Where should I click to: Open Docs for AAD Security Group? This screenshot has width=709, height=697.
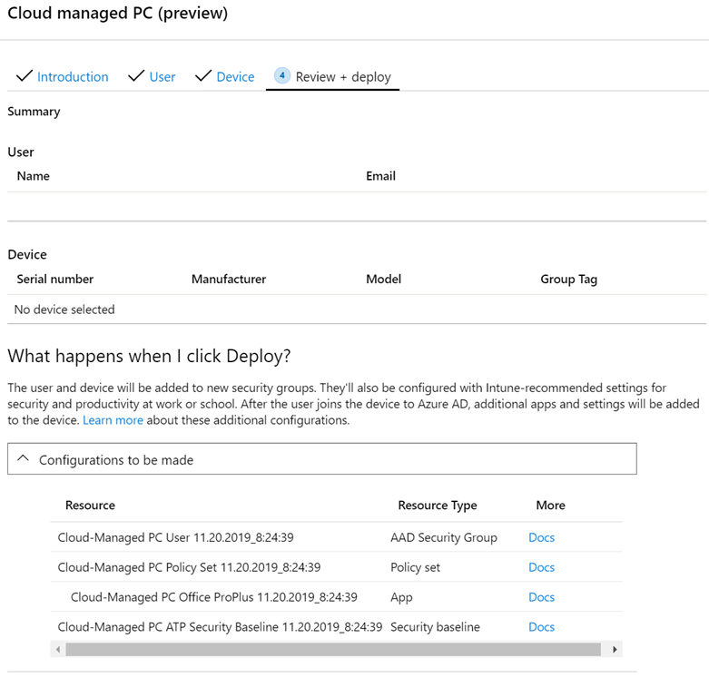coord(541,537)
